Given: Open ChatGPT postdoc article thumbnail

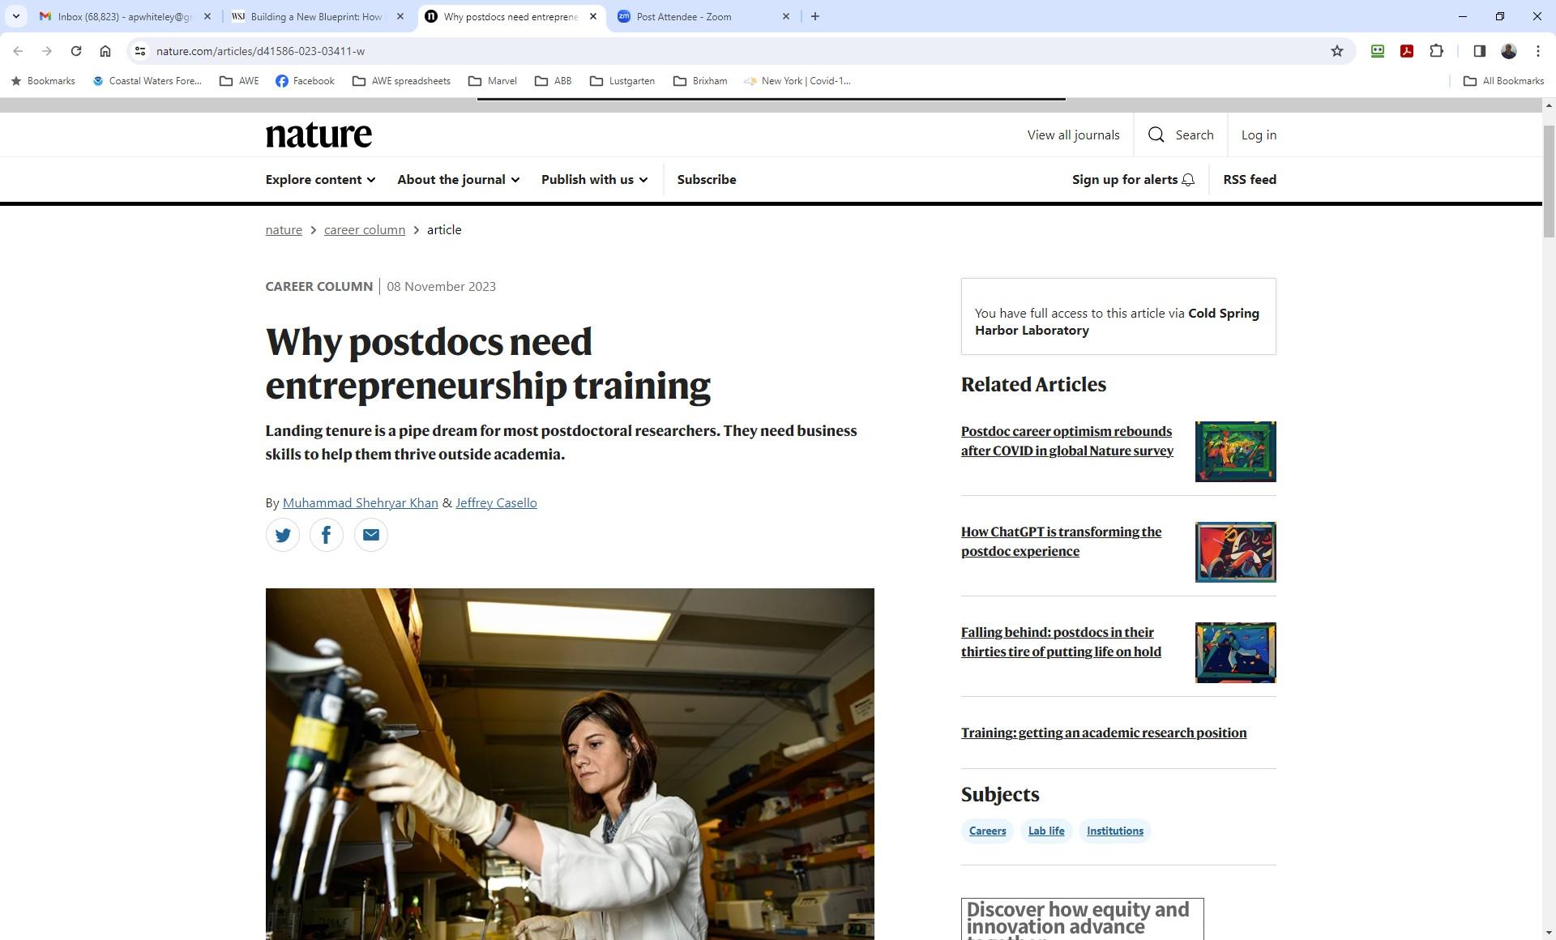Looking at the screenshot, I should [1235, 552].
